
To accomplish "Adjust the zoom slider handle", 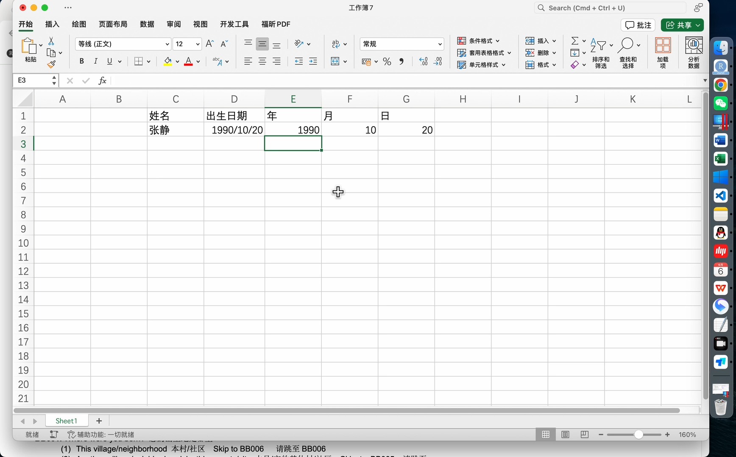I will pos(638,435).
